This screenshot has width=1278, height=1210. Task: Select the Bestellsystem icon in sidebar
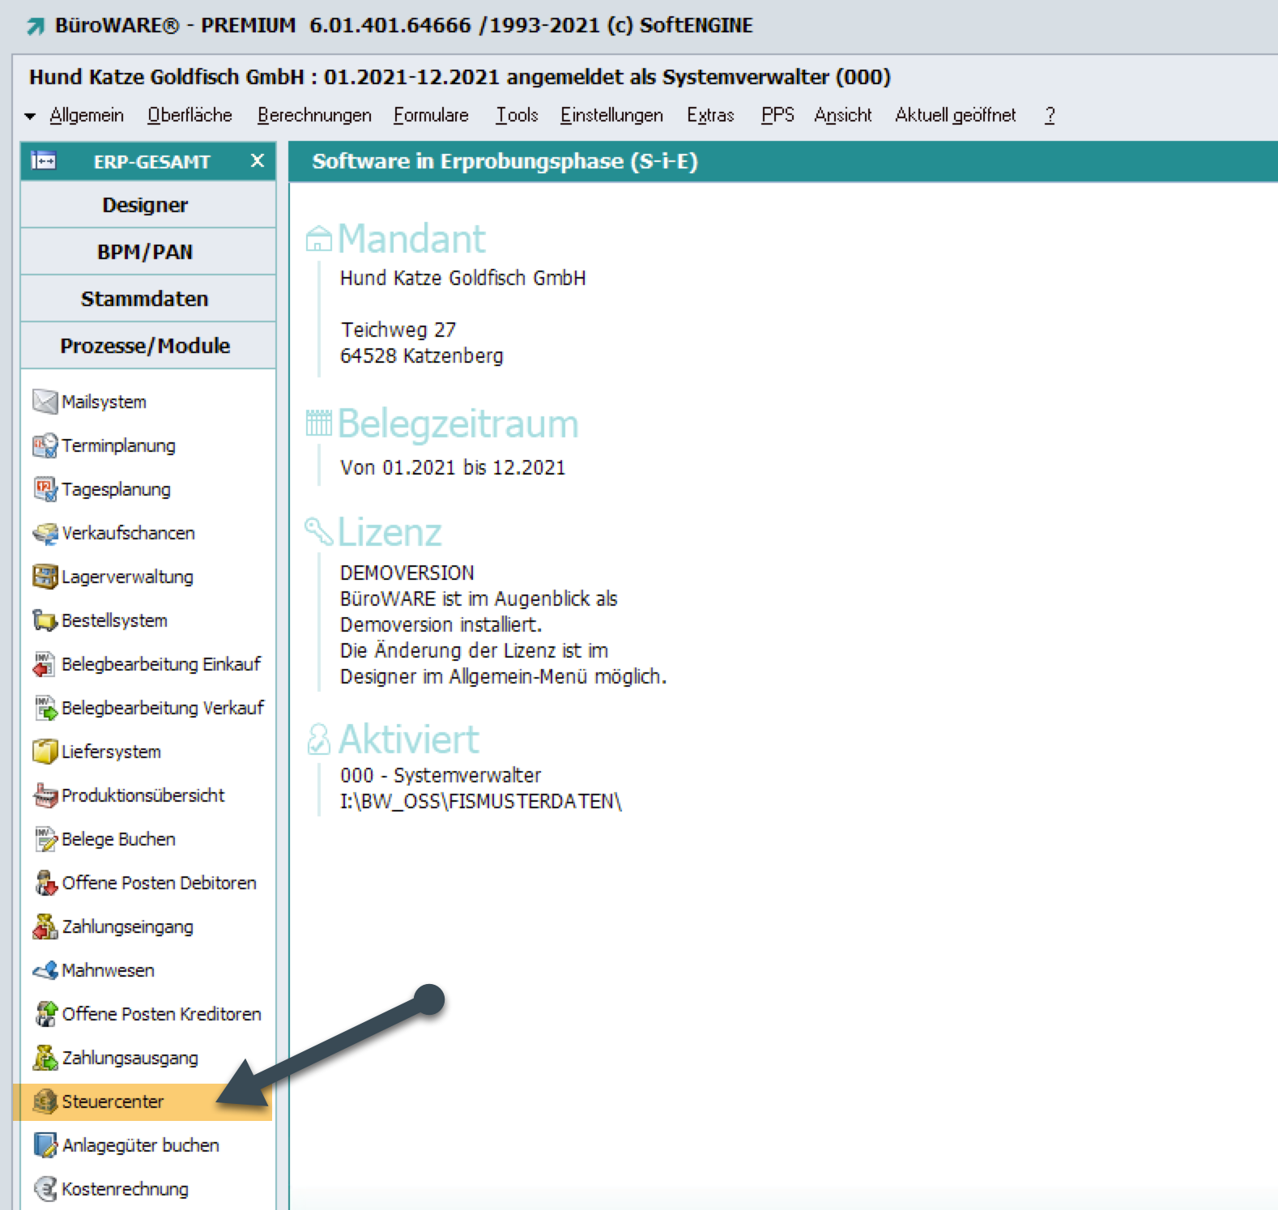[x=45, y=620]
